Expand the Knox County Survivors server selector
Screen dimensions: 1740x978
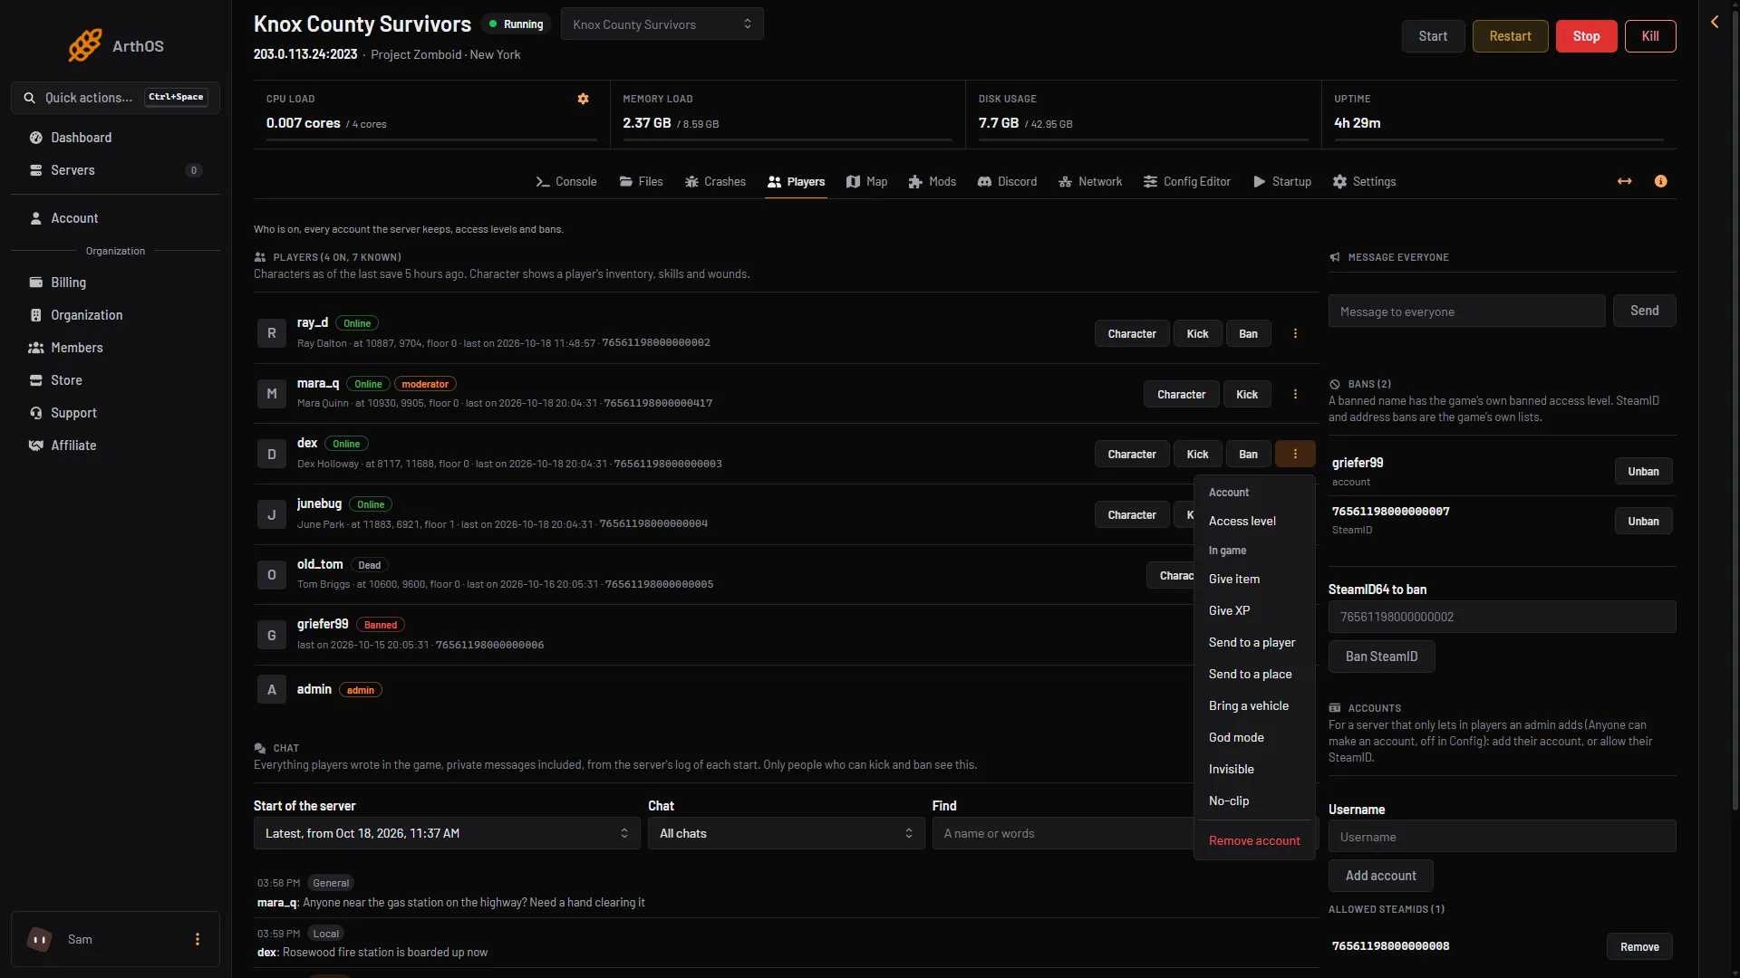click(x=662, y=24)
